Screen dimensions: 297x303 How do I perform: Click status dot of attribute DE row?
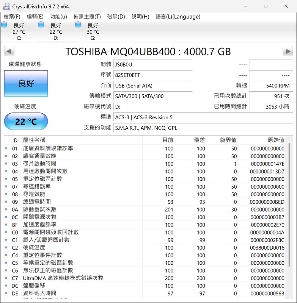coord(6,293)
